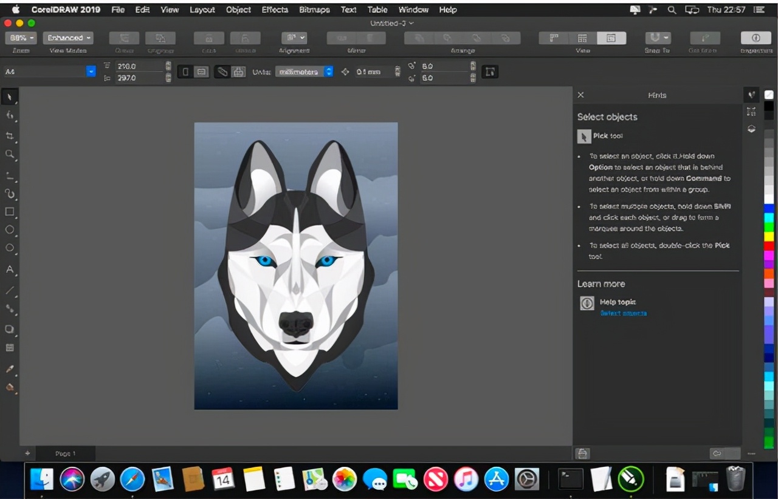Open the Zoom level dropdown
This screenshot has height=499, width=778.
tap(21, 38)
